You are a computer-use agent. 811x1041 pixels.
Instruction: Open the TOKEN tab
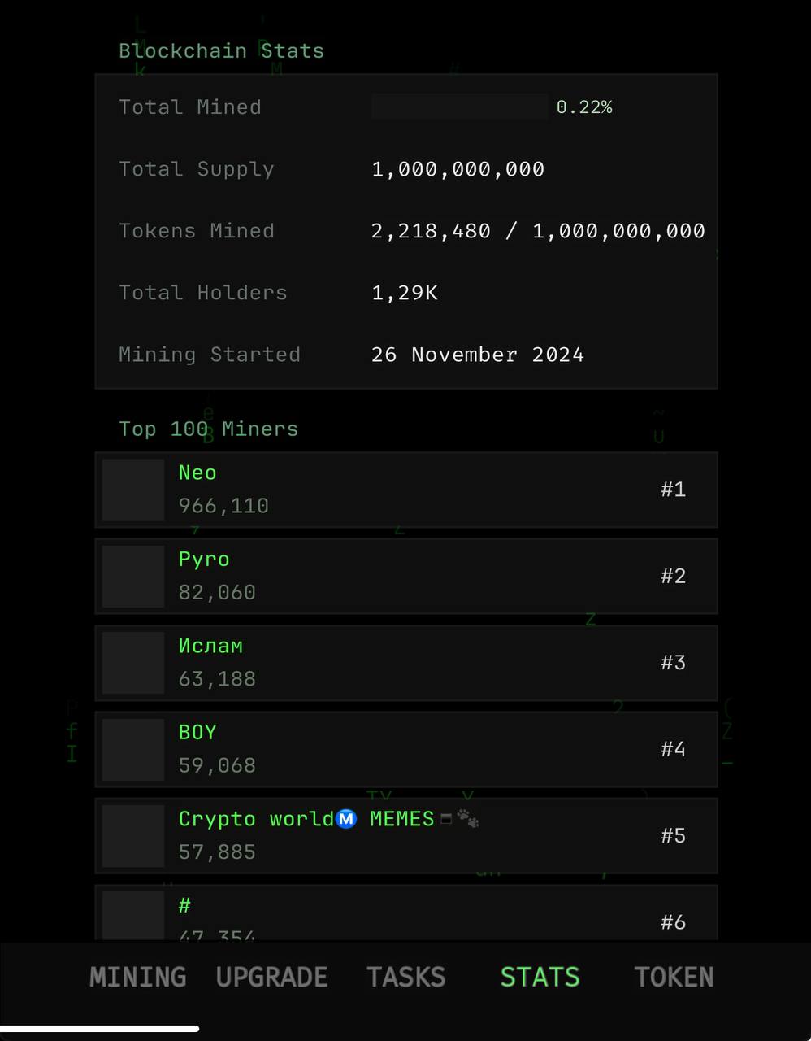(674, 977)
